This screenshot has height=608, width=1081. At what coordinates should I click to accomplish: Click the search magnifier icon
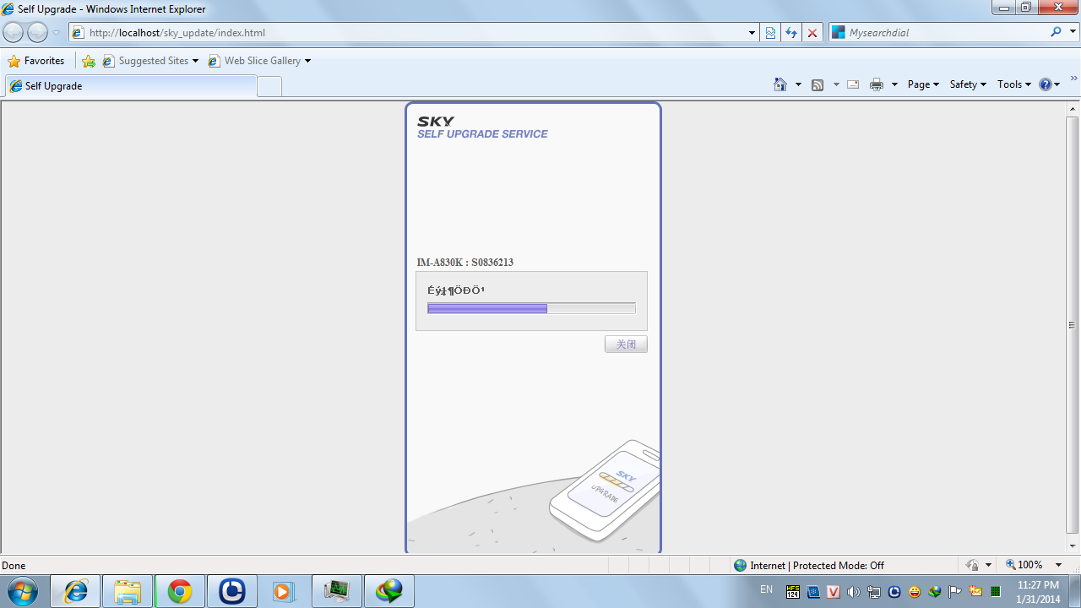1056,32
